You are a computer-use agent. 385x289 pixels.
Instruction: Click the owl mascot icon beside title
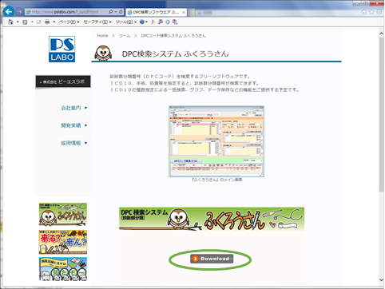pos(103,53)
